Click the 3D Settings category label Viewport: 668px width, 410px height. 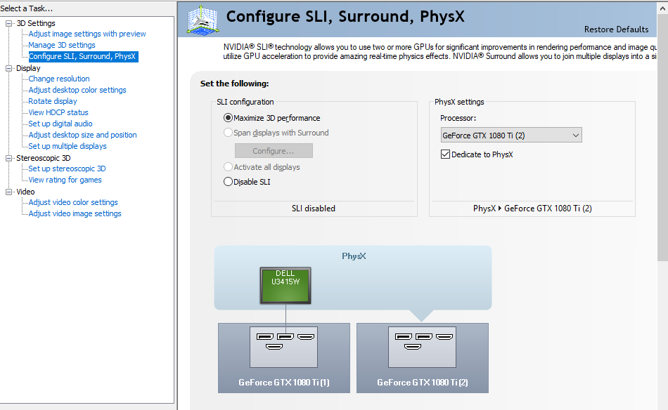pos(36,23)
